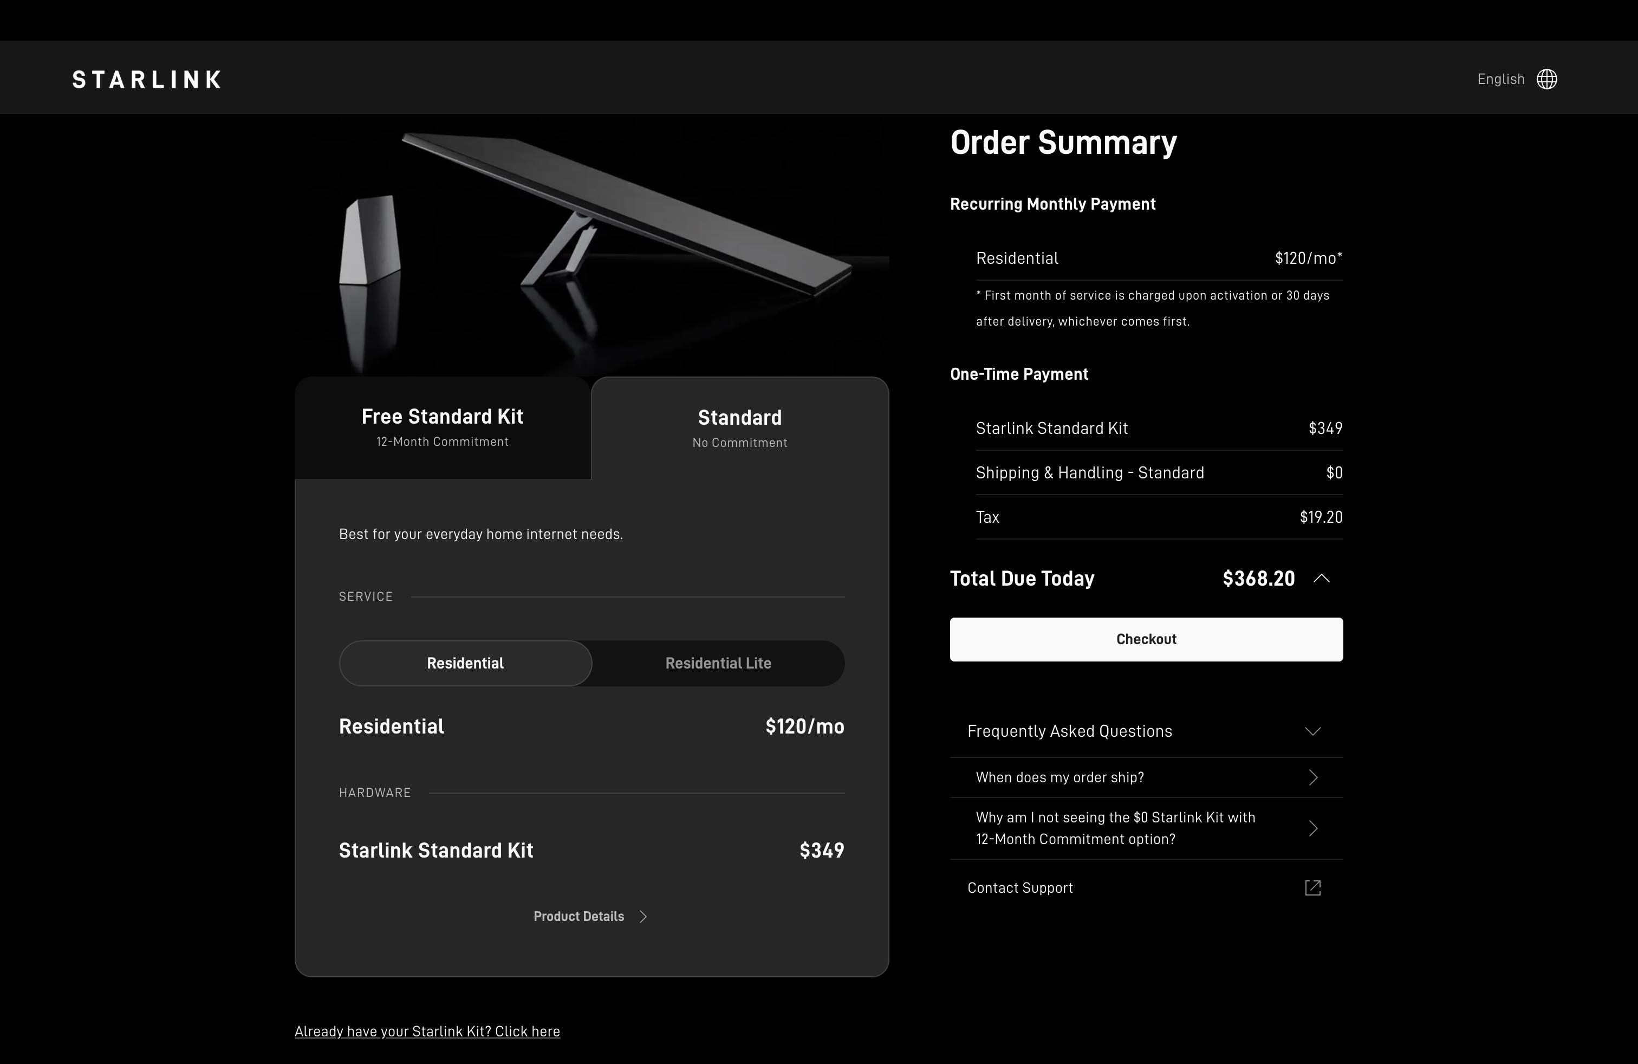Click Recurring Monthly Payment heading
1638x1064 pixels.
click(1052, 204)
